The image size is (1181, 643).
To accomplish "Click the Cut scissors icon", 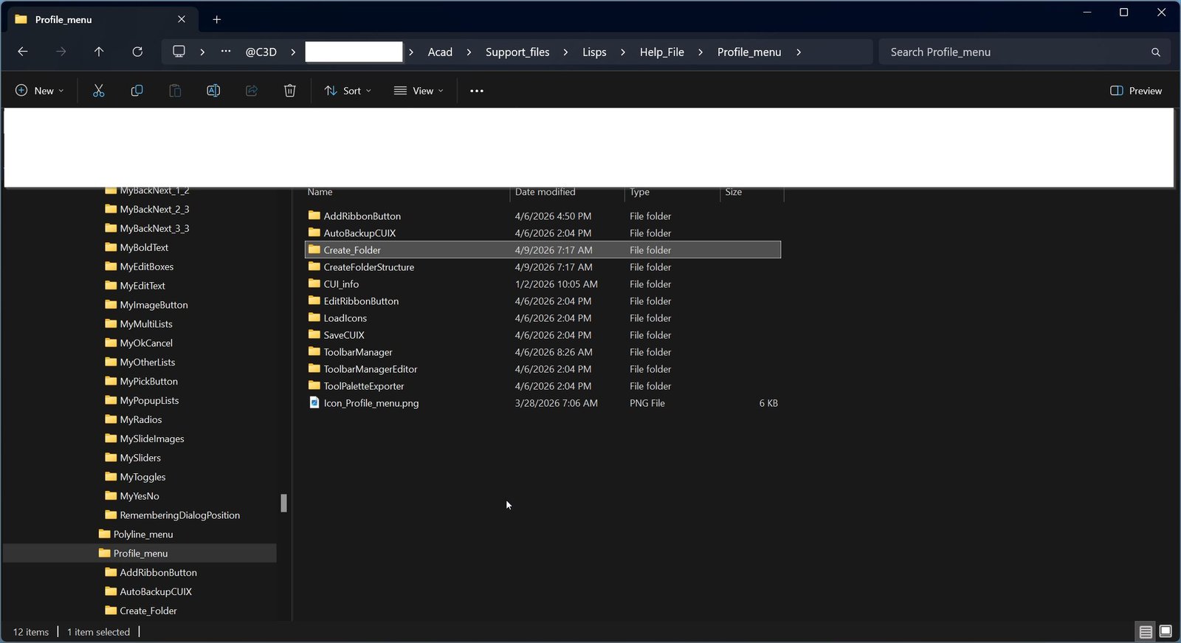I will click(x=98, y=91).
